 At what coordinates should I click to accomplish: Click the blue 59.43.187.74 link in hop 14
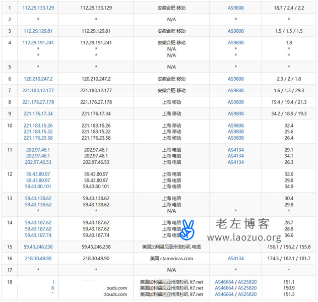tap(38, 234)
